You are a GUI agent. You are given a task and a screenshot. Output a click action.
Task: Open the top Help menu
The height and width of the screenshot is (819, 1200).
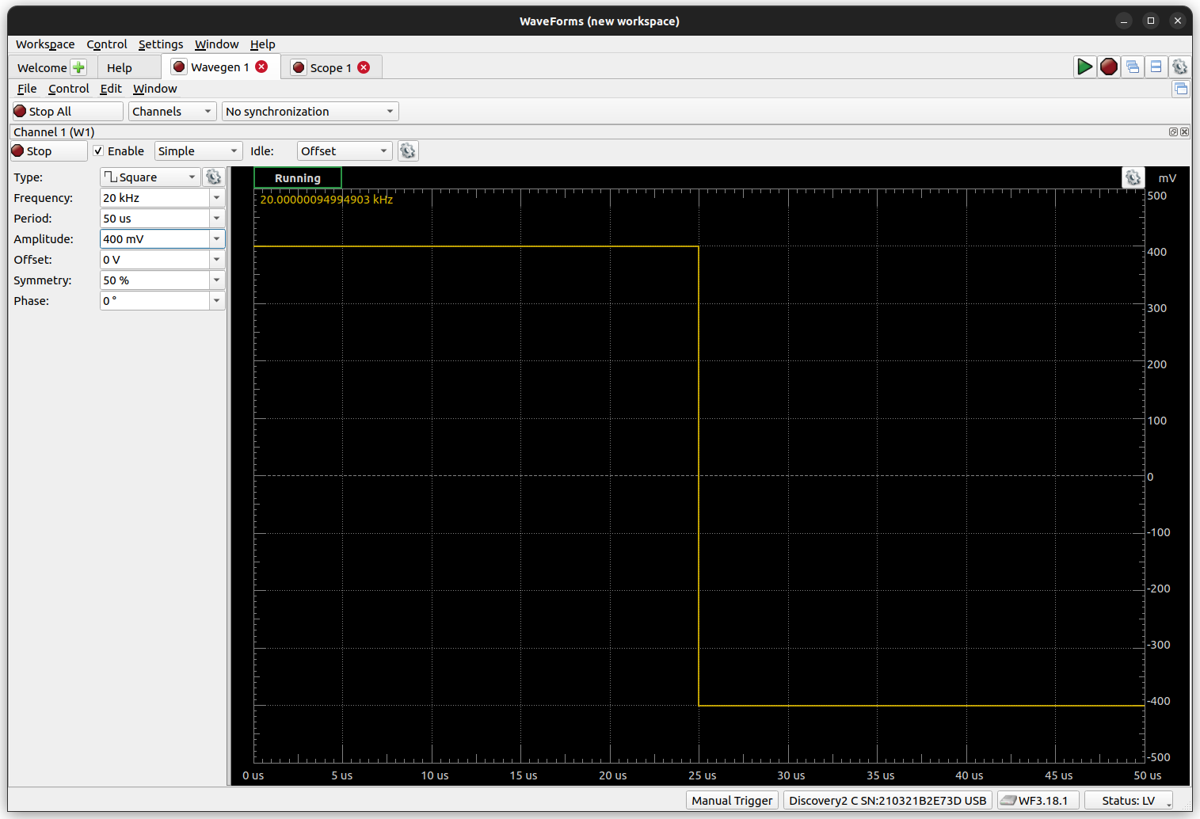pos(263,44)
